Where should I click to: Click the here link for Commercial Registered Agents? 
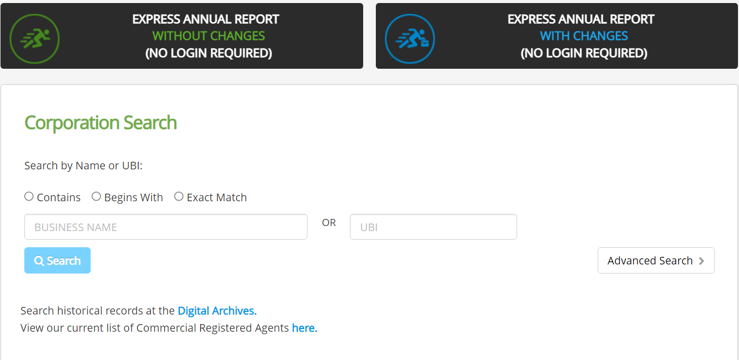point(304,328)
